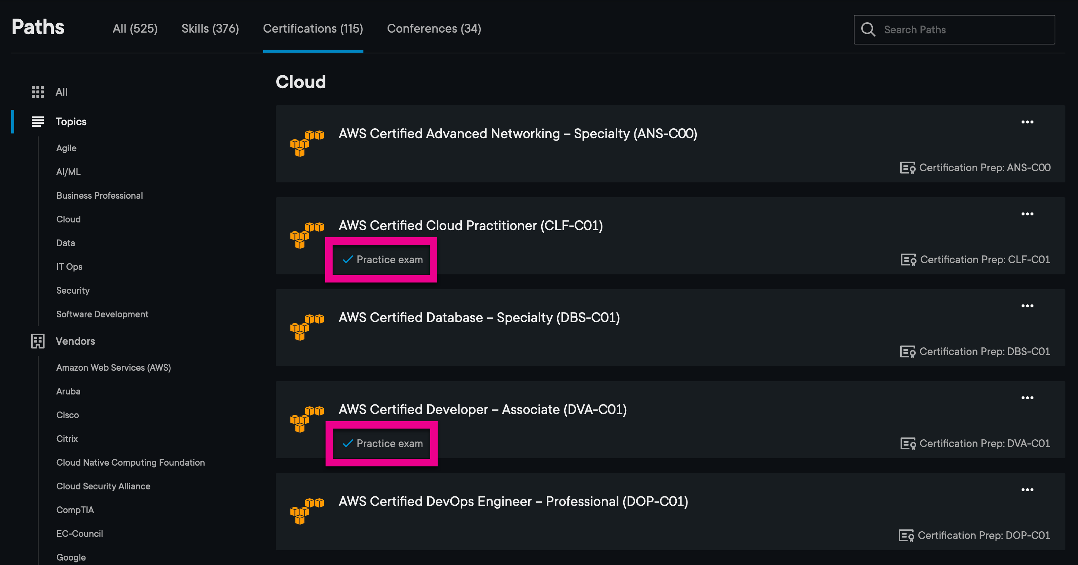Image resolution: width=1078 pixels, height=565 pixels.
Task: Select the All grid icon in sidebar
Action: 37,92
